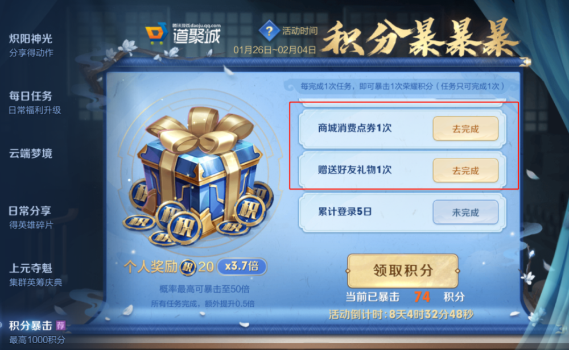Click 未完成 button for 累计登录5日

(x=465, y=212)
